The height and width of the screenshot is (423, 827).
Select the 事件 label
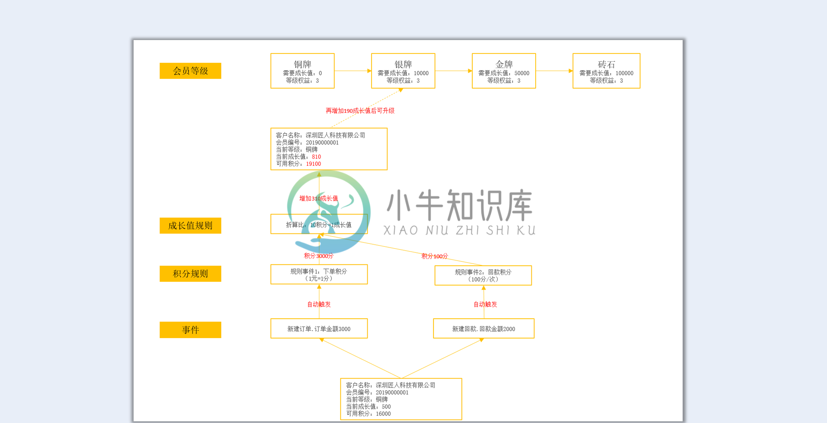(190, 330)
